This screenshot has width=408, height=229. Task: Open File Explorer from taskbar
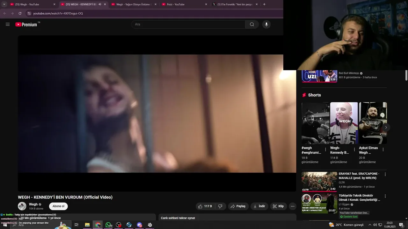(x=87, y=225)
